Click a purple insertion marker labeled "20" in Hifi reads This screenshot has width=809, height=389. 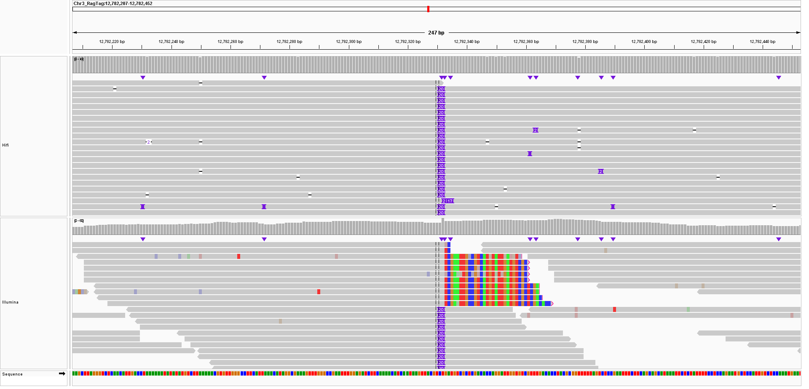coord(441,107)
